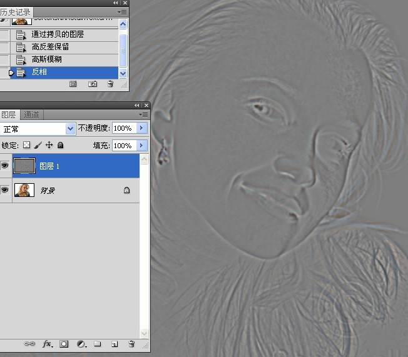Create new snapshot camera icon in History
Viewport: 408px width, 357px height.
(x=93, y=84)
